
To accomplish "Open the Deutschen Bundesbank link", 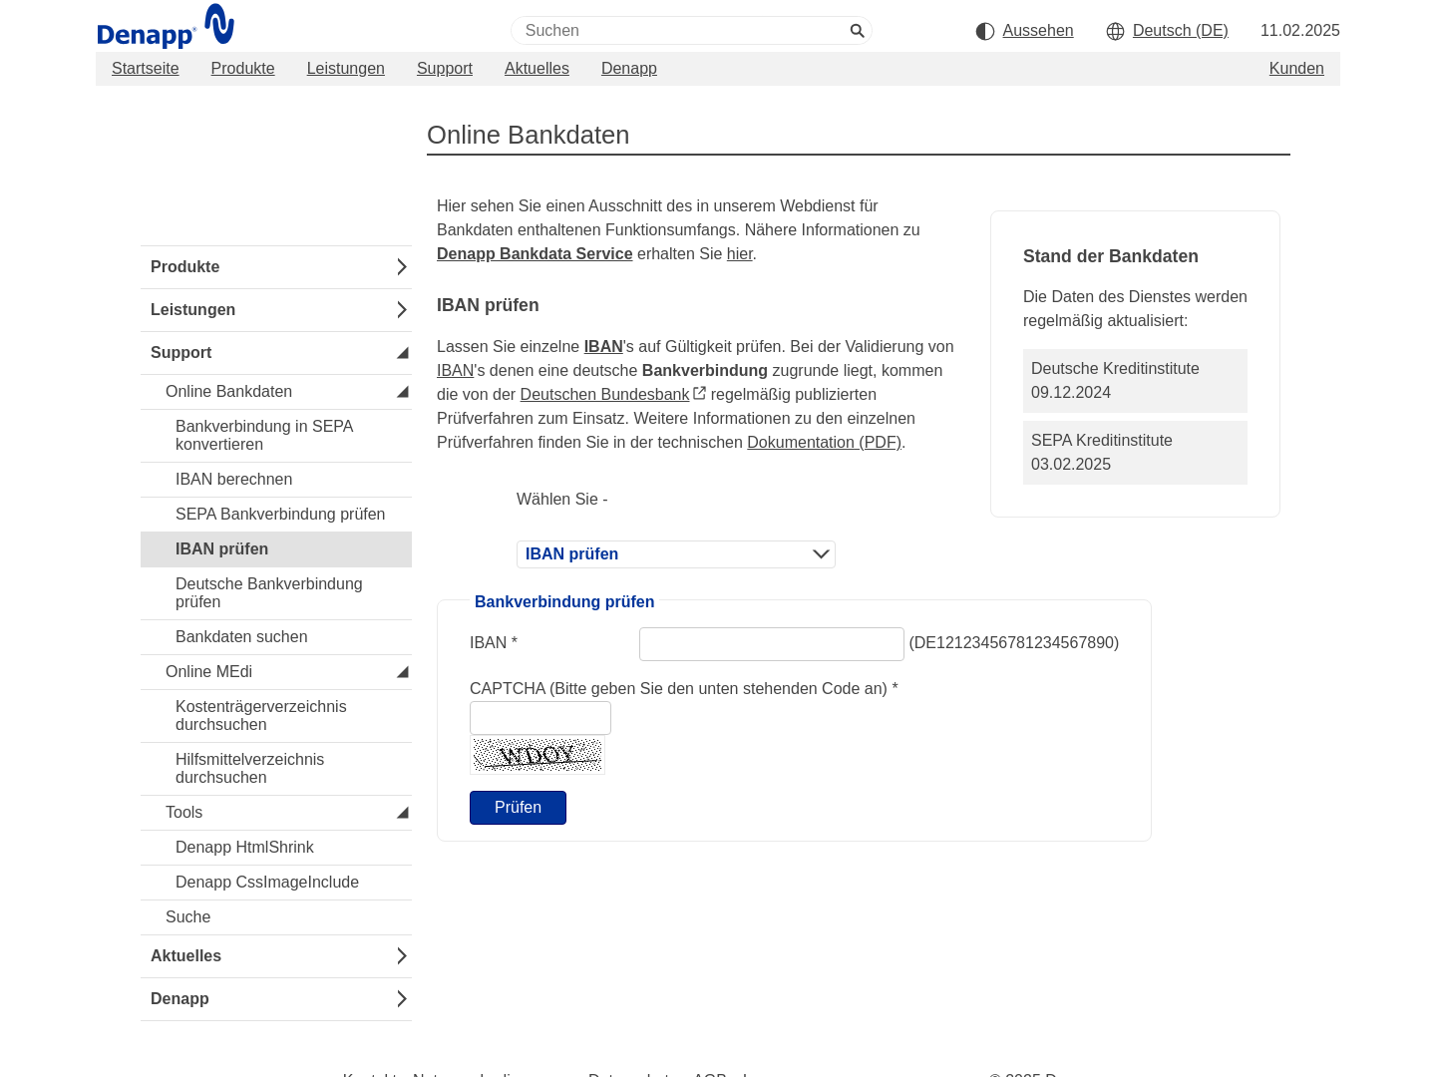I will (604, 395).
